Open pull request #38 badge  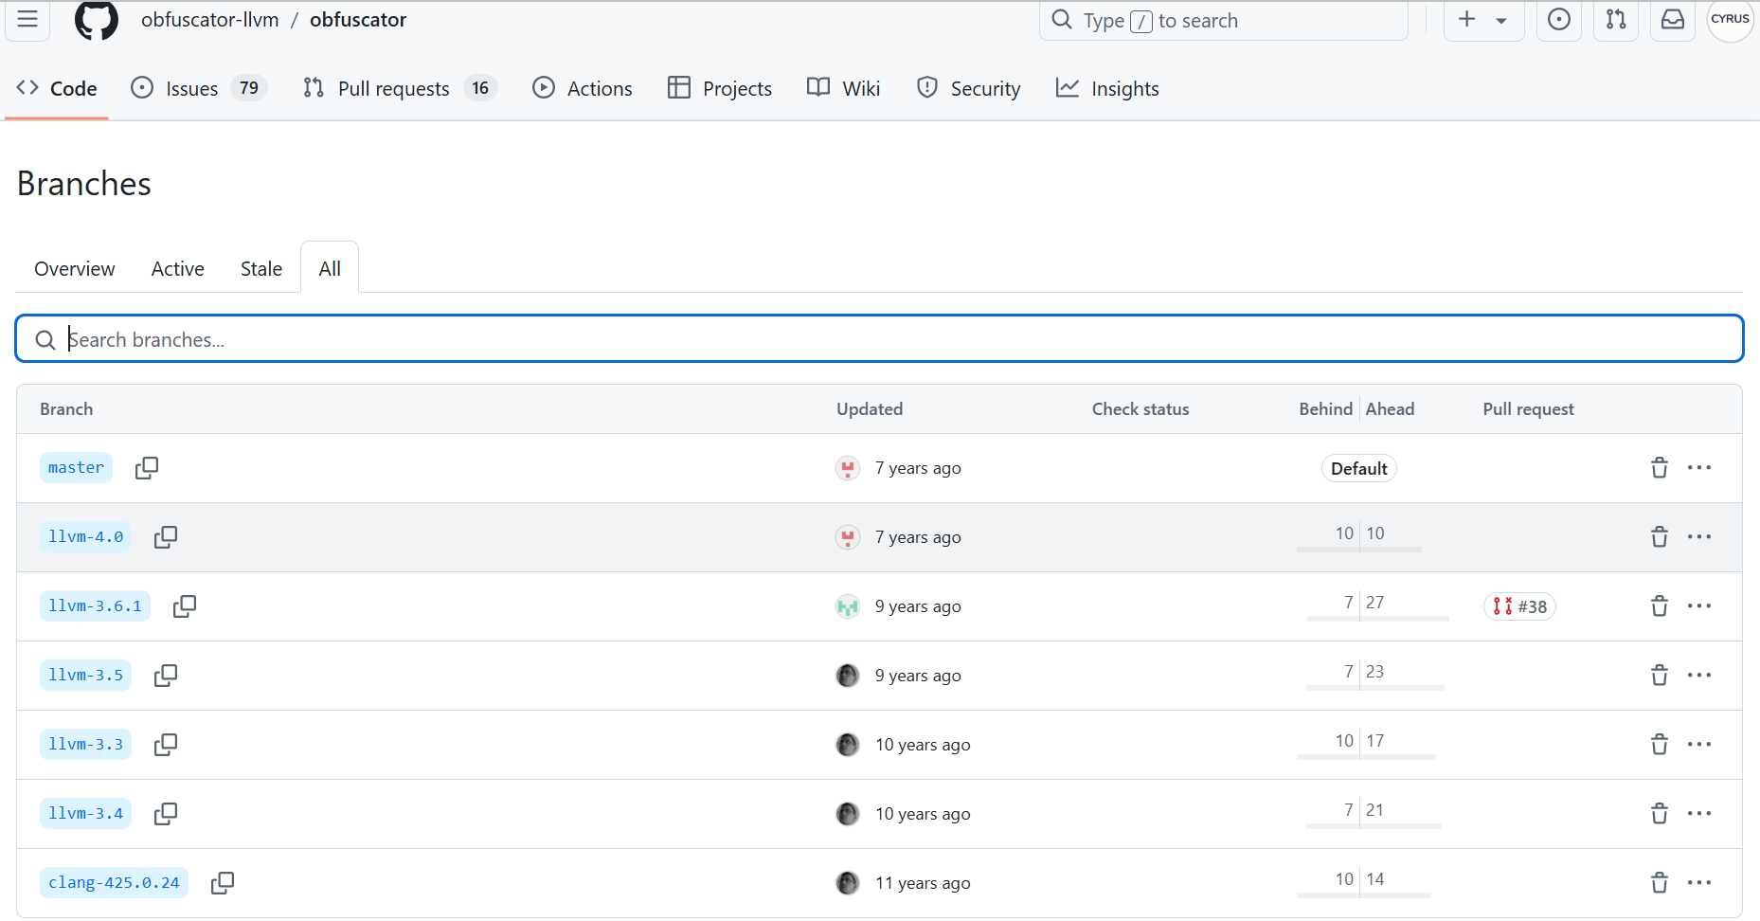(1519, 606)
